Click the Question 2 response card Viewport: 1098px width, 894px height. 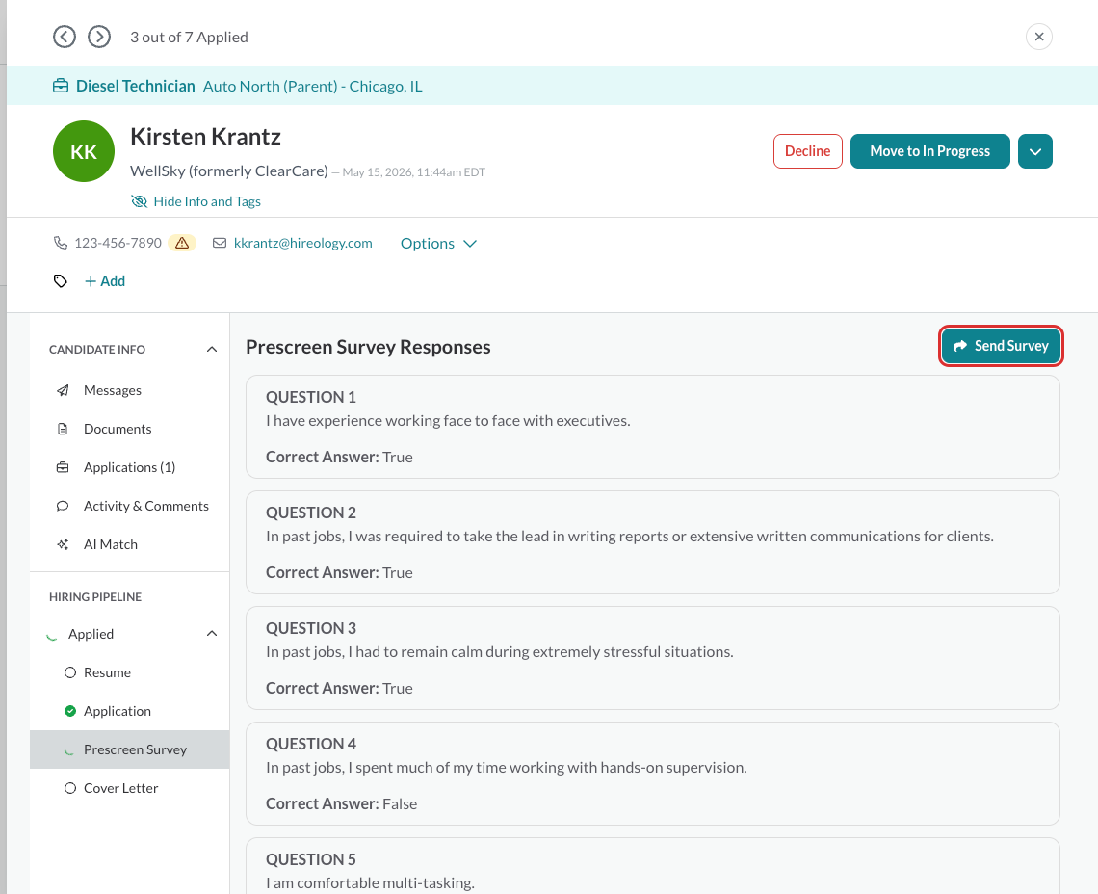[x=653, y=542]
